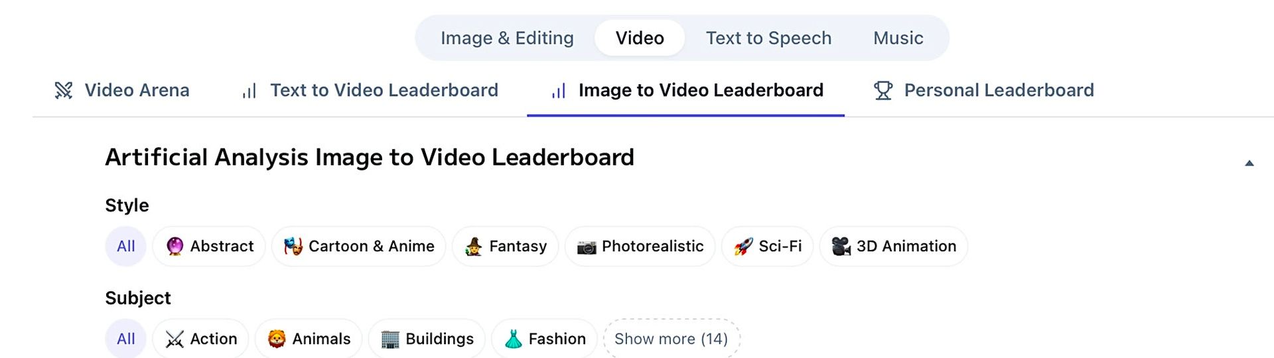Viewport: 1274px width, 358px height.
Task: Filter by the Action subject chip
Action: coord(200,339)
